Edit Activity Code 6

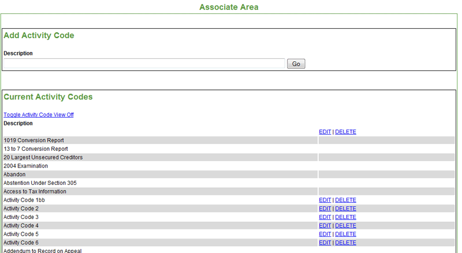325,243
